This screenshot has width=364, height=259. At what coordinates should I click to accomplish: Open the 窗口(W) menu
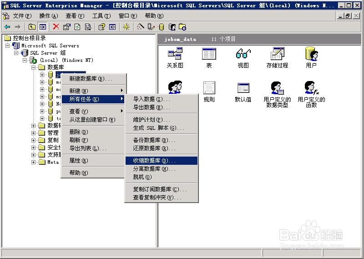coord(128,16)
